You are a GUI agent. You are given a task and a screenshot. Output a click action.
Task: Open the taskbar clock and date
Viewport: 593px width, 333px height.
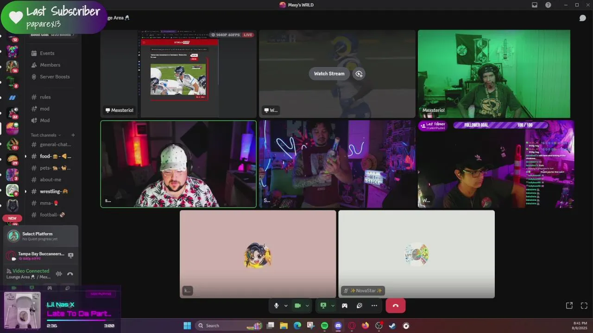pyautogui.click(x=580, y=326)
